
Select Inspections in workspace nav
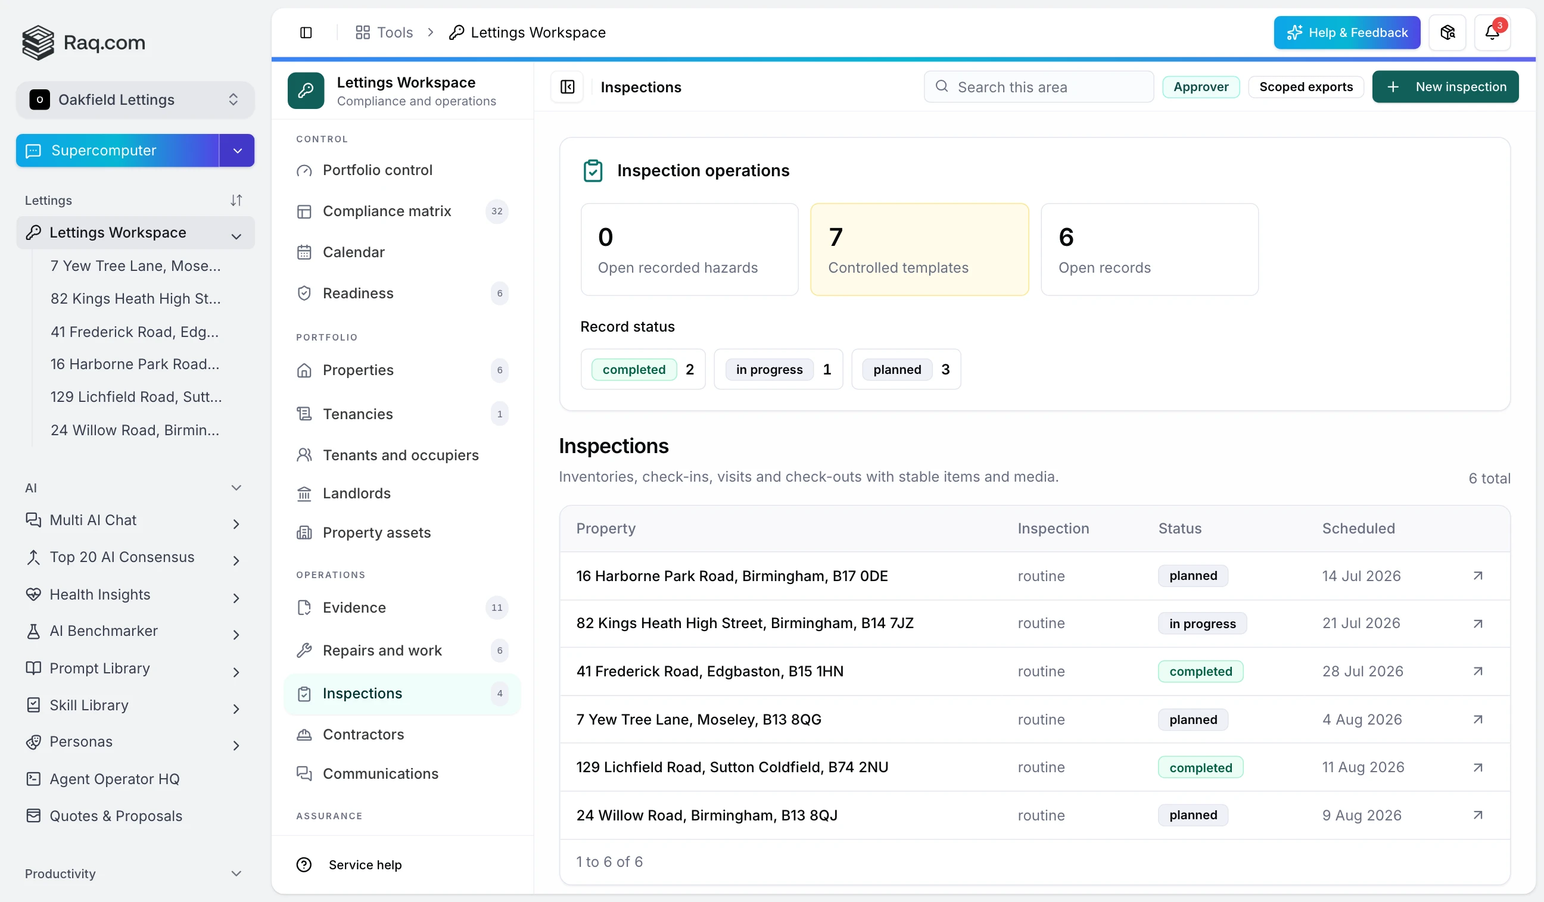point(402,694)
